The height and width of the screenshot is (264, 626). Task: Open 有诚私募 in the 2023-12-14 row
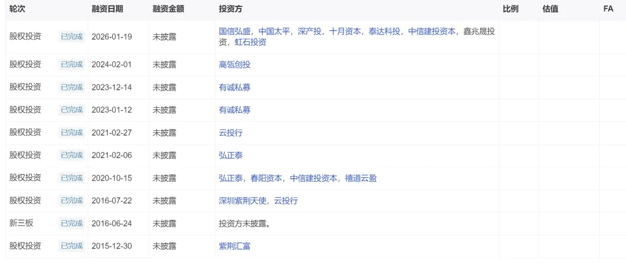pyautogui.click(x=235, y=87)
